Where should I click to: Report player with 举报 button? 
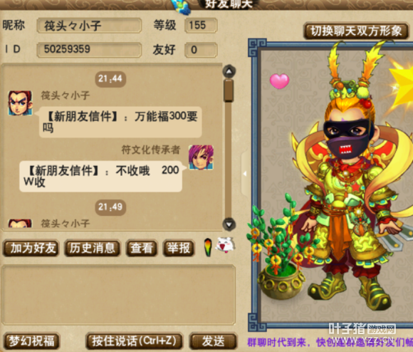(x=179, y=248)
